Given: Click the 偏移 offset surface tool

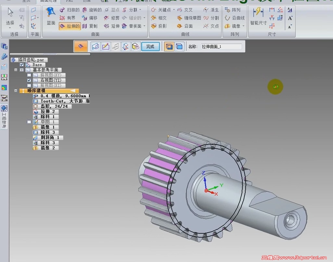Looking at the screenshot, I should tap(90, 18).
